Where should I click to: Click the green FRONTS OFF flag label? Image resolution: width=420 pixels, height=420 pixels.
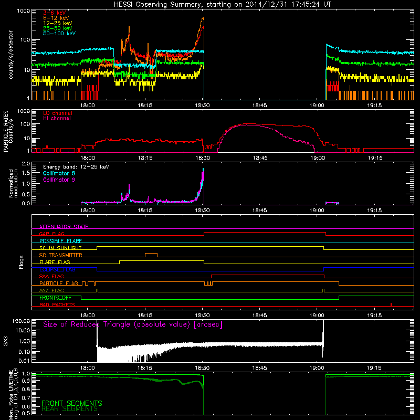tap(55, 298)
